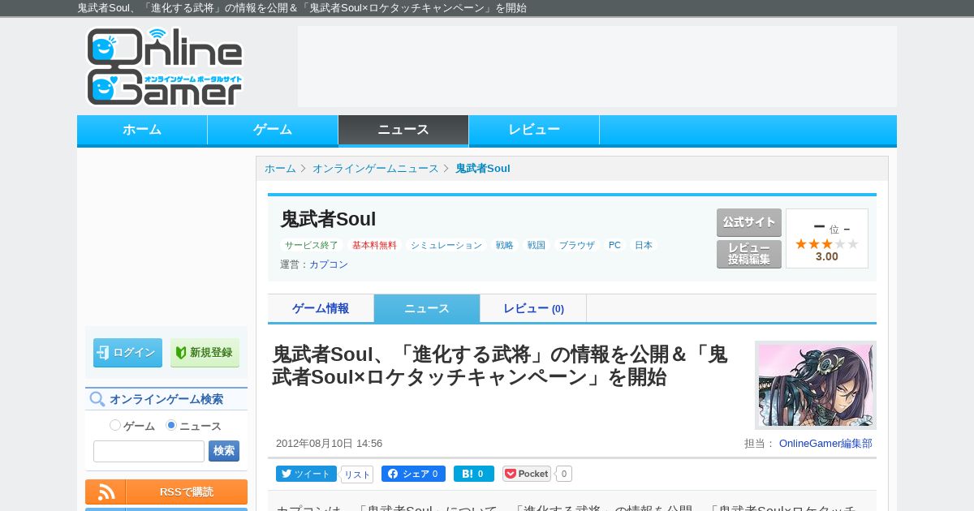
Task: Click the top banner advertisement area
Action: coord(597,67)
